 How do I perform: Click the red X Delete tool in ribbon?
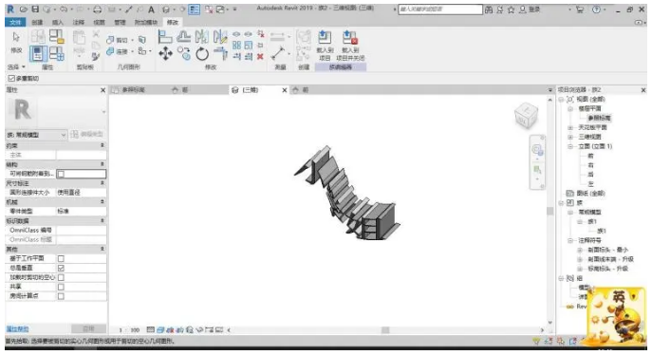pyautogui.click(x=260, y=57)
